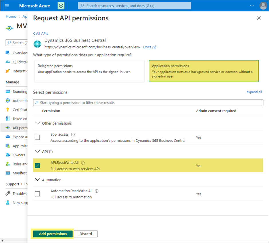The image size is (269, 243).
Task: Open Integration assistant rocket icon
Action: tap(7, 71)
